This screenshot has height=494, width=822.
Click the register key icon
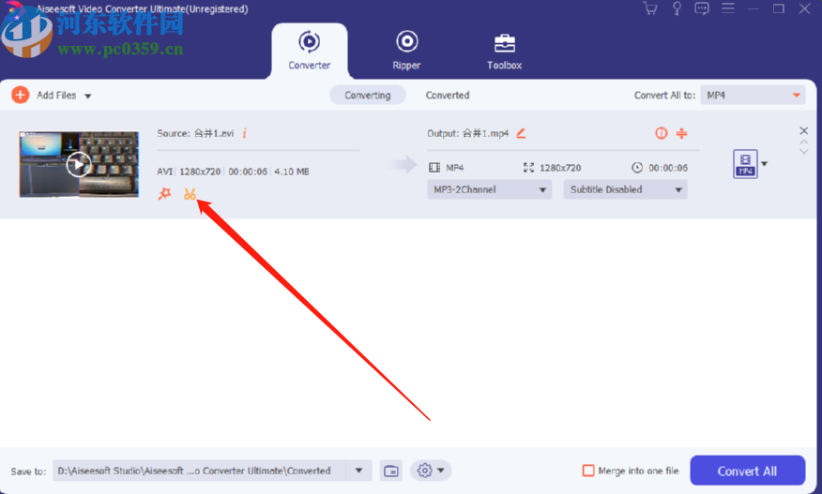point(677,8)
